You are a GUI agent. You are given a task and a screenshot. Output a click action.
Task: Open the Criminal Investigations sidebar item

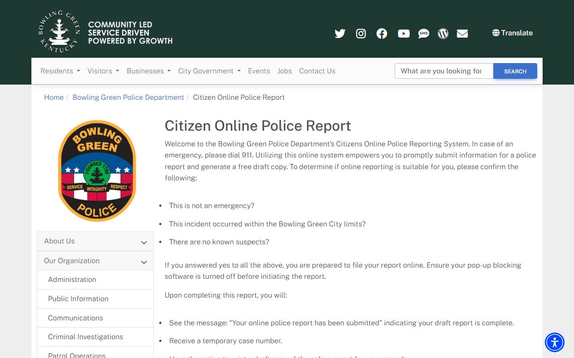pos(95,337)
